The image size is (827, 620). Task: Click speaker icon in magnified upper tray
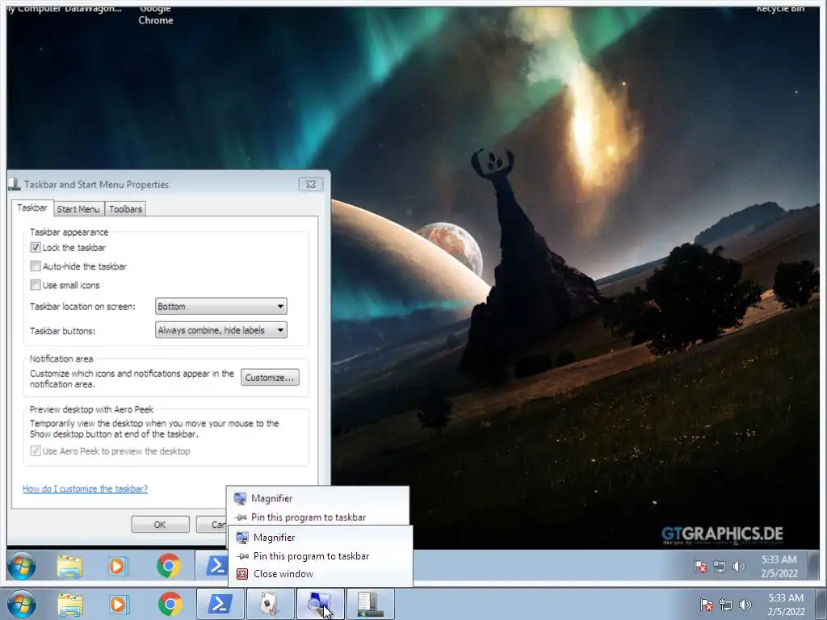[738, 566]
